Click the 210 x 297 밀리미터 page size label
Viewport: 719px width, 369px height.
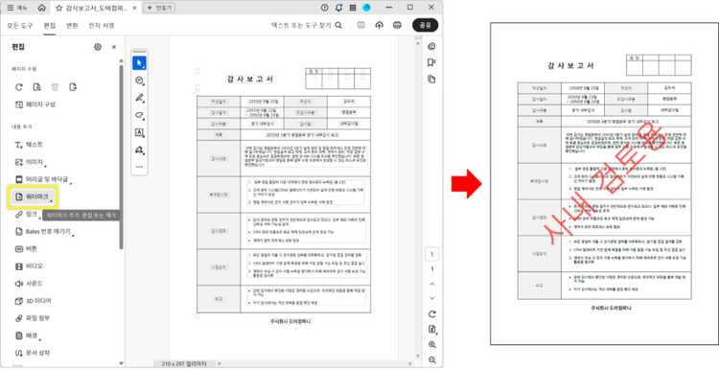coord(183,364)
